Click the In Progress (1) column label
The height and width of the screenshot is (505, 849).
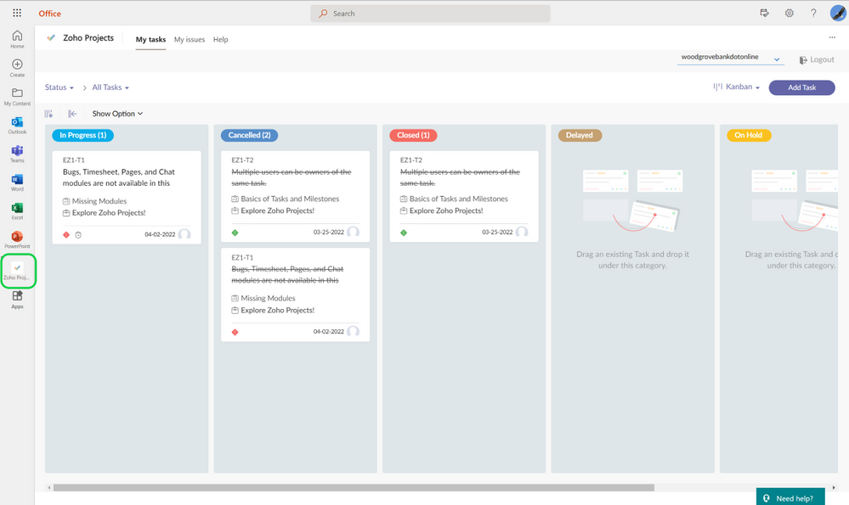(x=82, y=135)
